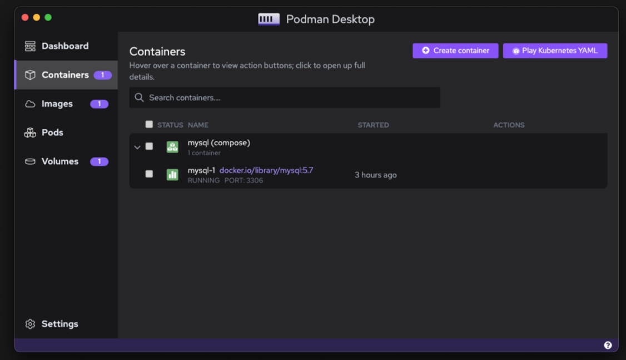
Task: Click the STATUS column header
Action: 170,125
